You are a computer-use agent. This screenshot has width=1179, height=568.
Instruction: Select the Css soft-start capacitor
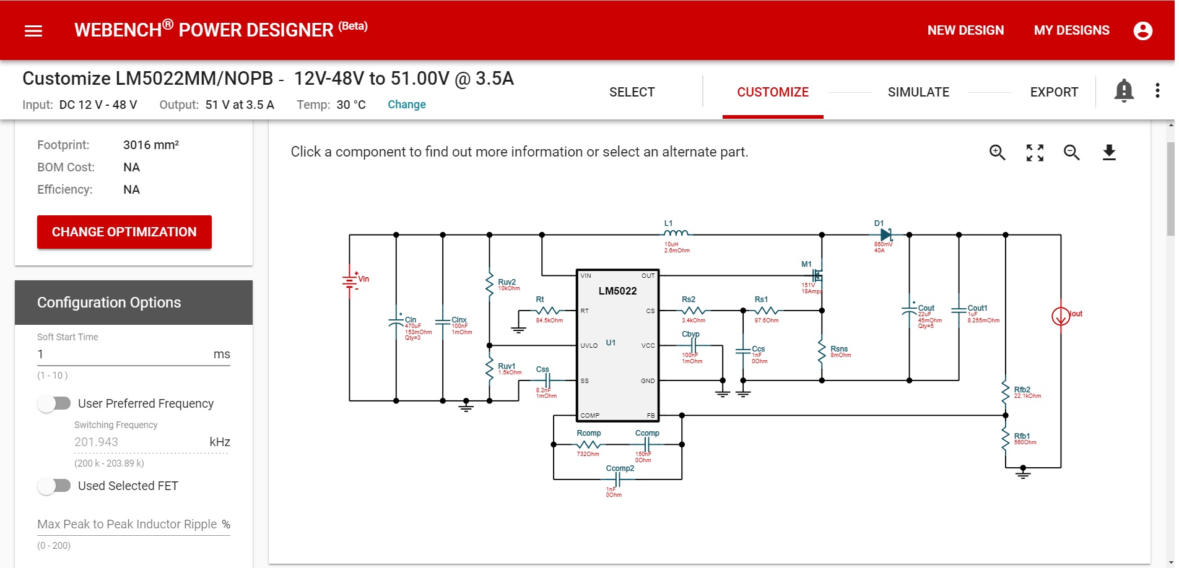click(546, 381)
